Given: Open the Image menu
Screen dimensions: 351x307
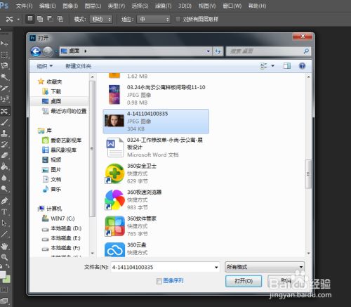Looking at the screenshot, I should (70, 6).
